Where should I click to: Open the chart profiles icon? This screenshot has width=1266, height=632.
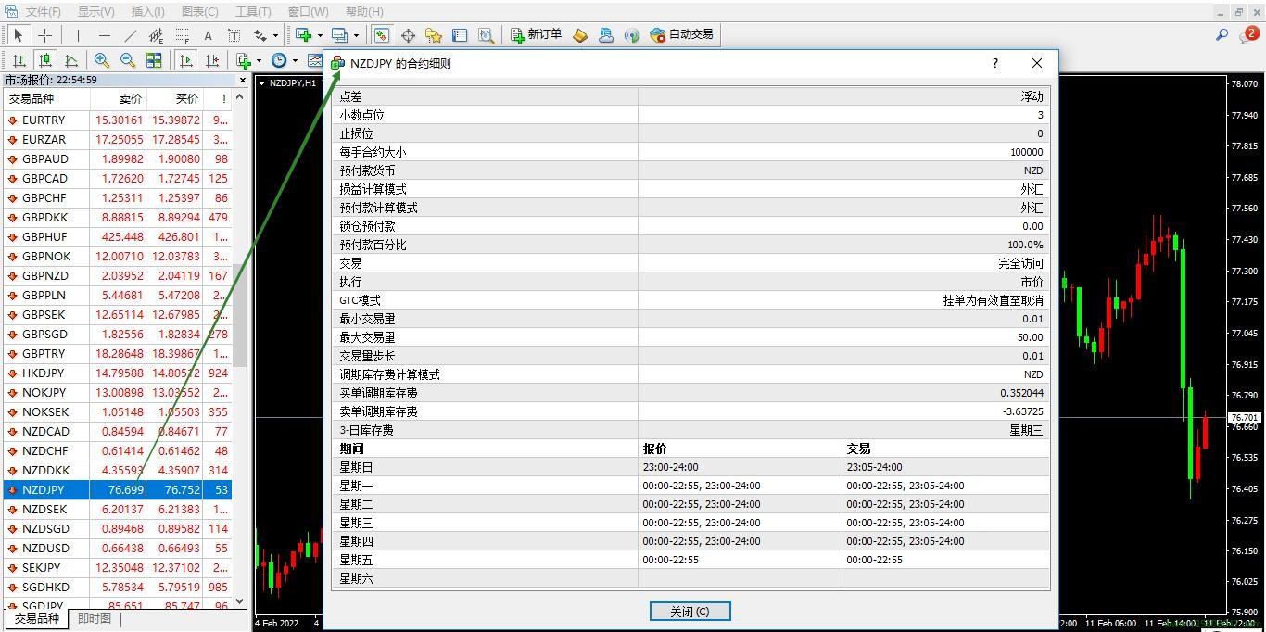[x=340, y=35]
